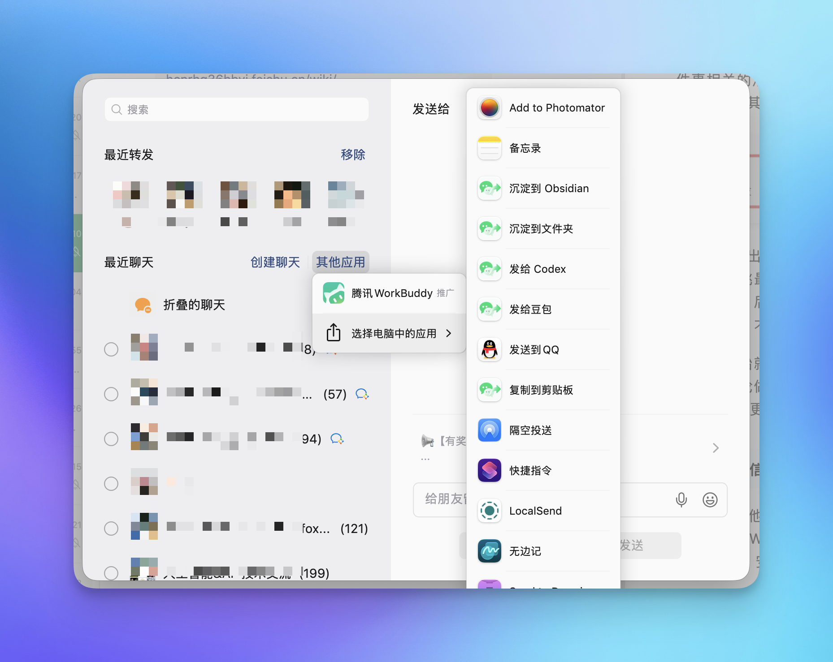Select the radio button for the fox... (121) chat
Screen dimensions: 833x662
(x=111, y=529)
